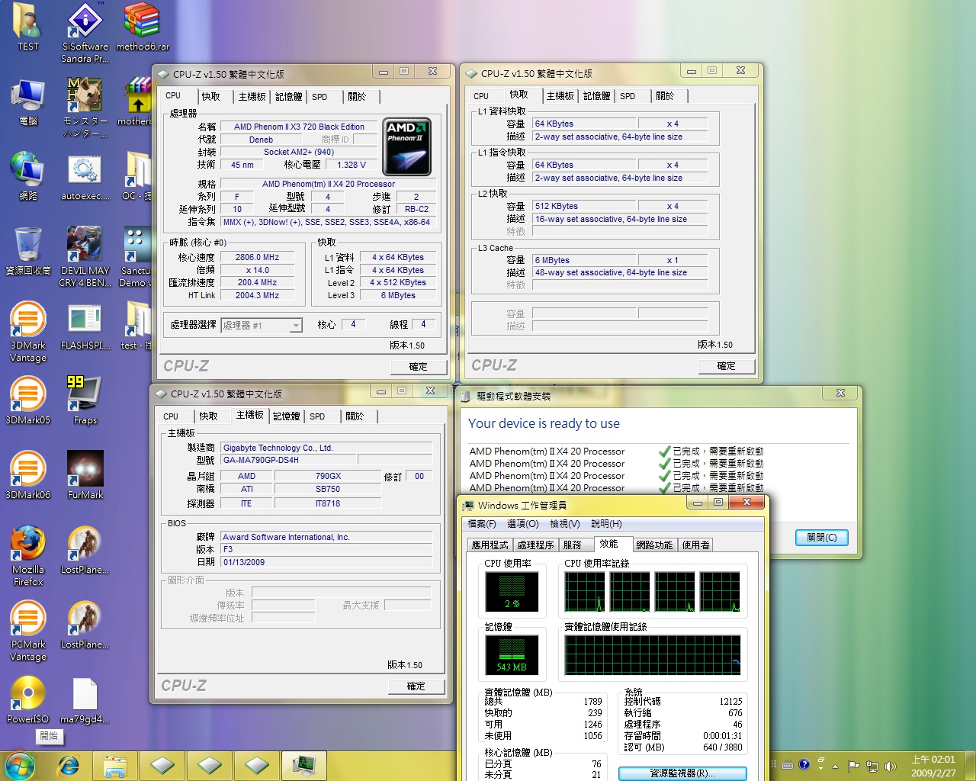Viewport: 976px width, 781px height.
Task: Click 關閉(C) button in driver install dialog
Action: pyautogui.click(x=821, y=538)
